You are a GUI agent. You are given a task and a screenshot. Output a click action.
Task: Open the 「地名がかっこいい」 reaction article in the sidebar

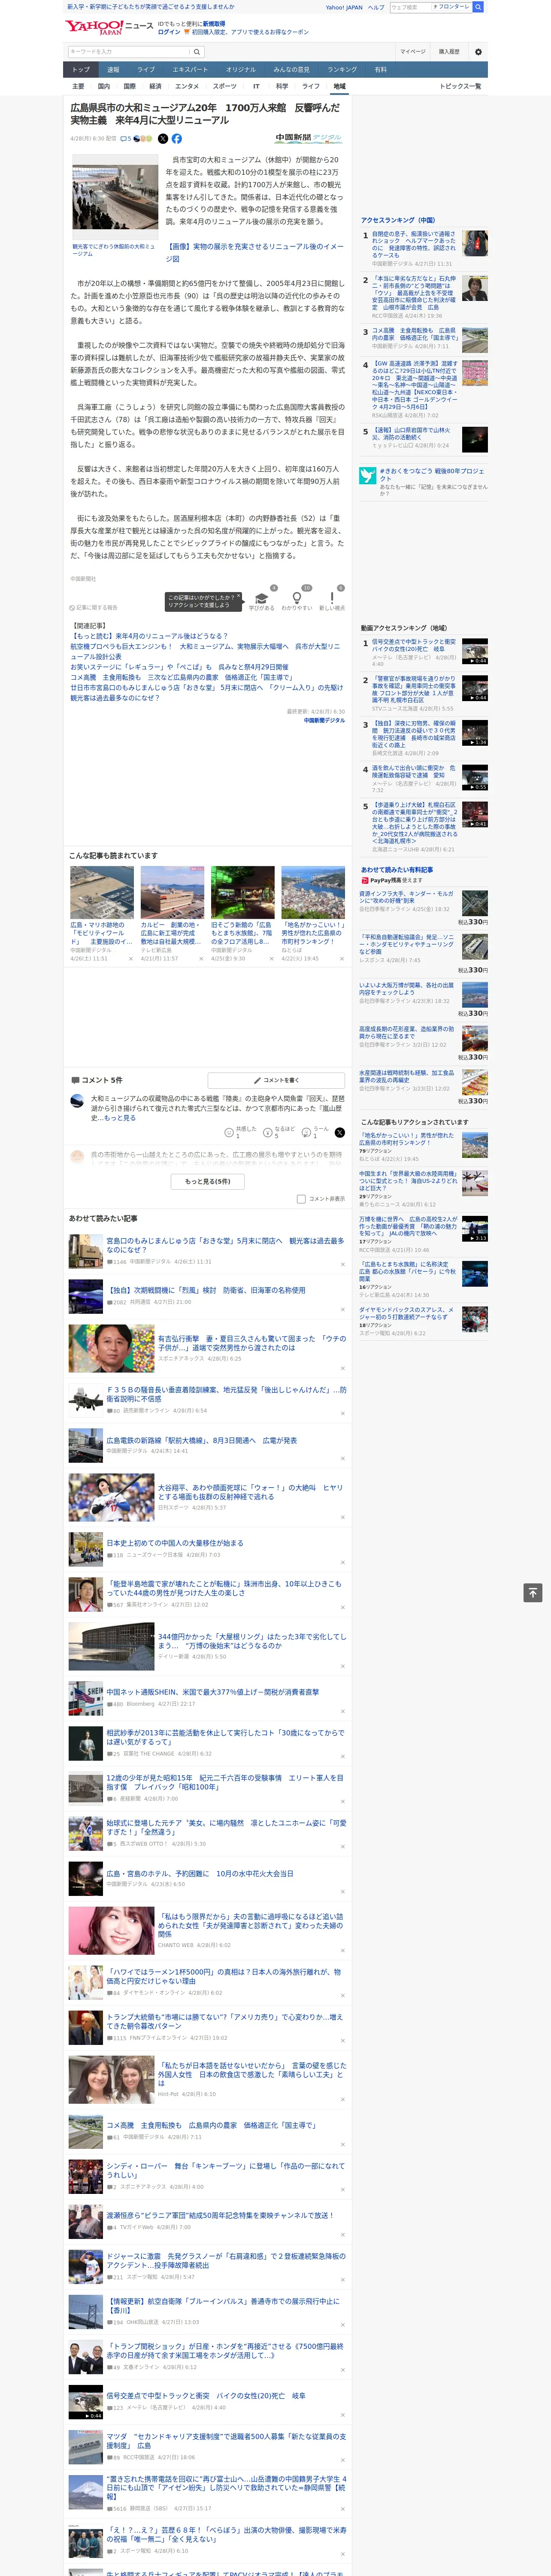pyautogui.click(x=407, y=1139)
